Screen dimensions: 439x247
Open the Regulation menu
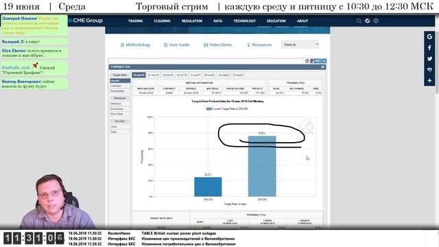192,21
